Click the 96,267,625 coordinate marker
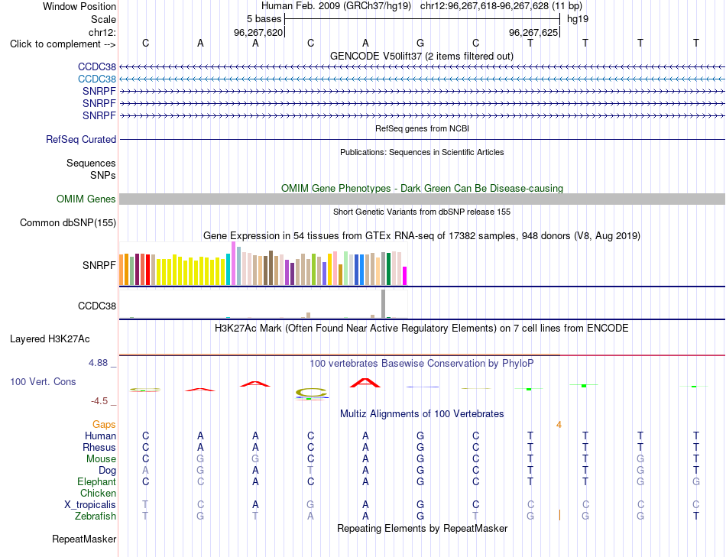The height and width of the screenshot is (557, 726). 533,32
